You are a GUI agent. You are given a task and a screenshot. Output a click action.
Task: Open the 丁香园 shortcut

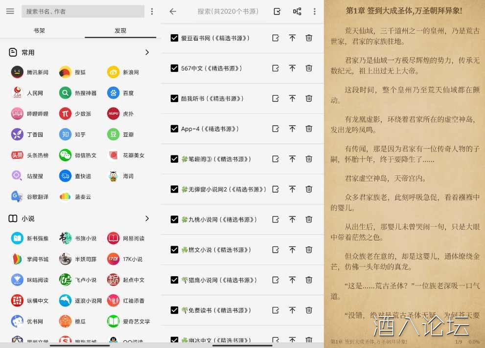[27, 134]
